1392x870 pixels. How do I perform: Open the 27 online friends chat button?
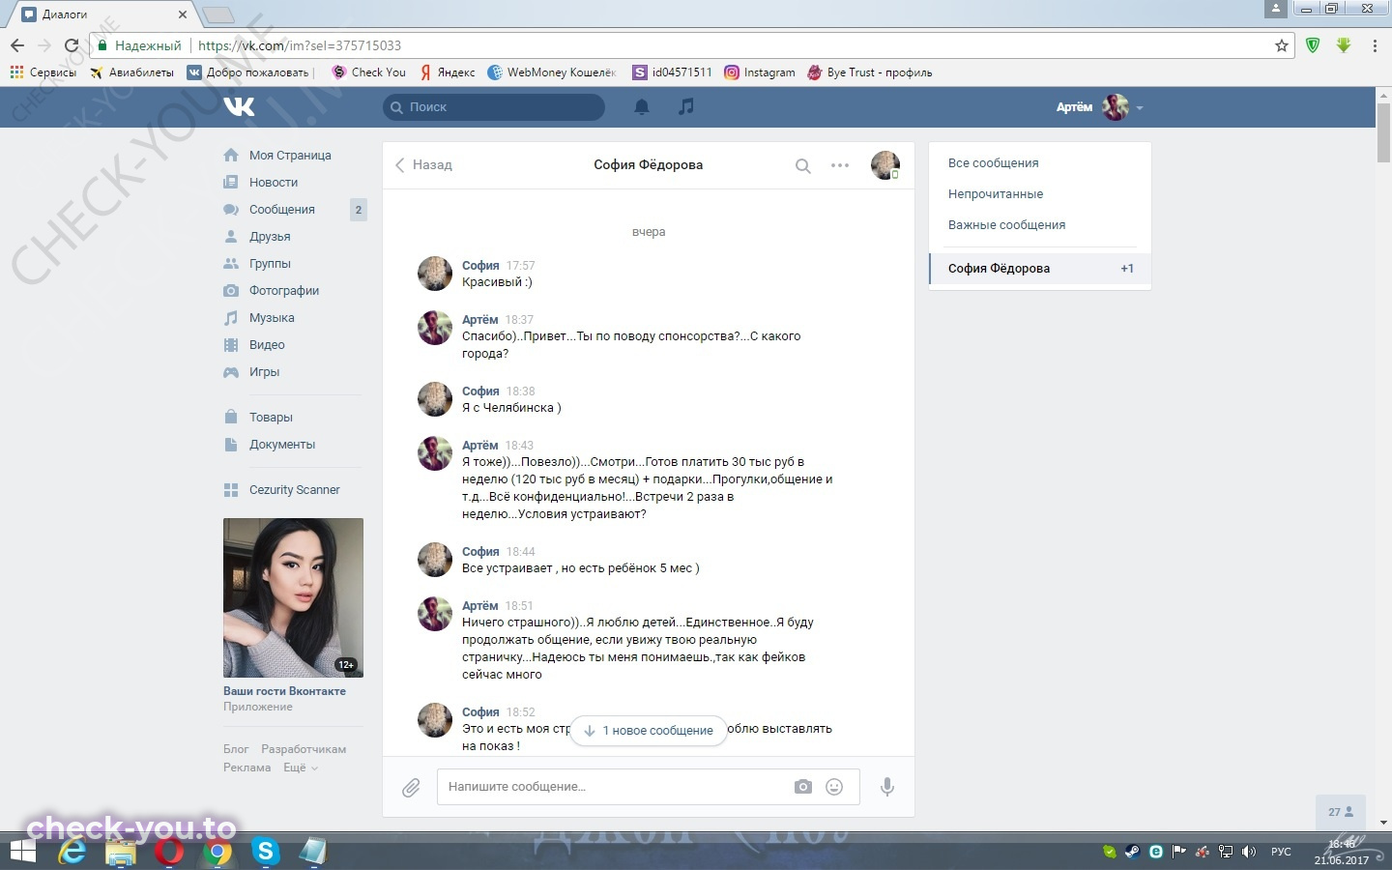point(1341,812)
